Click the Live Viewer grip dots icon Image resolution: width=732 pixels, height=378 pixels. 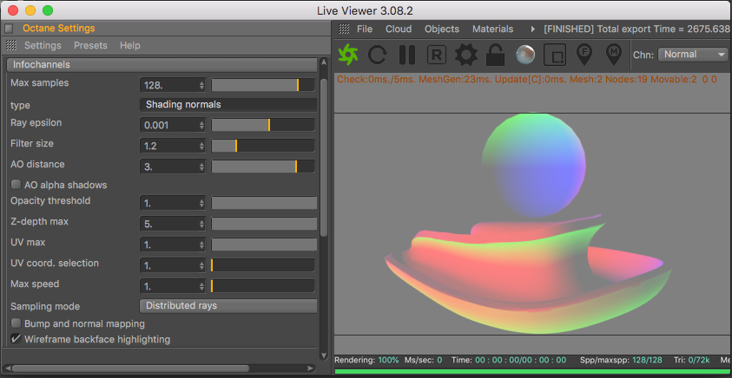[344, 29]
